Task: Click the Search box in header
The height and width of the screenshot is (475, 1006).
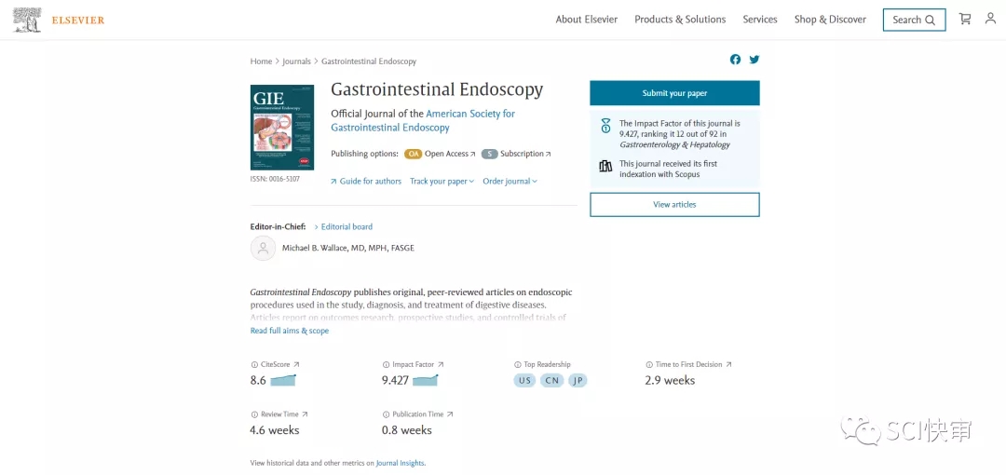Action: click(x=913, y=20)
